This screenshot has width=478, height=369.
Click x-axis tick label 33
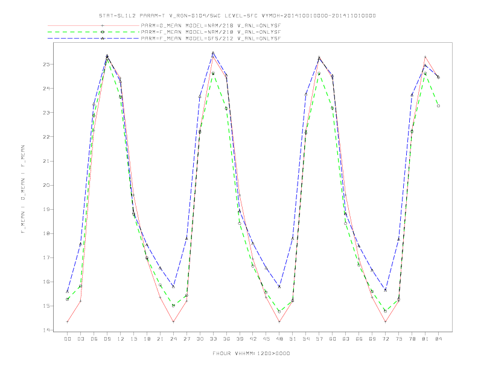[x=213, y=339]
